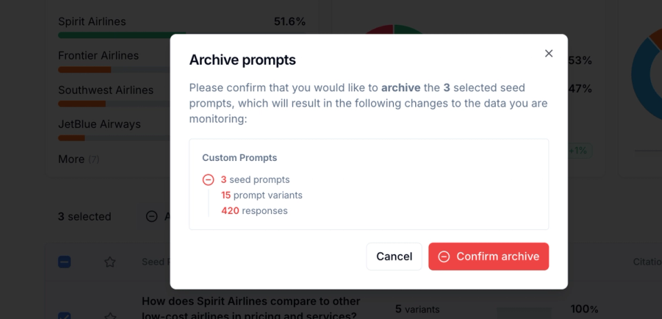Uncheck the Spirit Airlines prompt row checkbox
662x319 pixels.
coord(64,315)
